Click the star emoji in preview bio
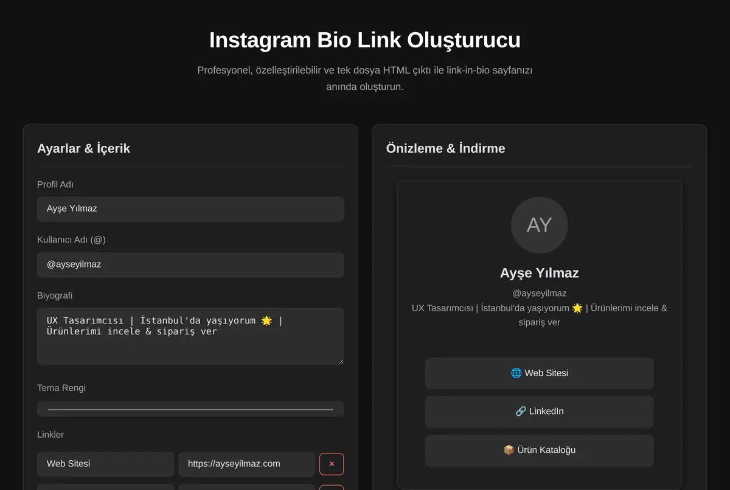The image size is (730, 490). click(x=577, y=308)
